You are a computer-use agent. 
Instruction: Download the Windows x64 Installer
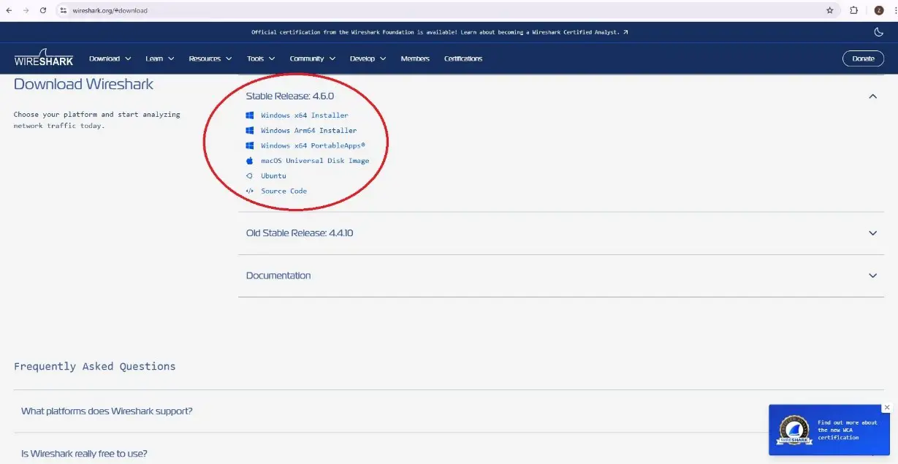pyautogui.click(x=304, y=115)
